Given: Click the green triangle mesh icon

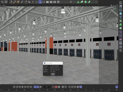Looking at the screenshot, I should 78,2.
